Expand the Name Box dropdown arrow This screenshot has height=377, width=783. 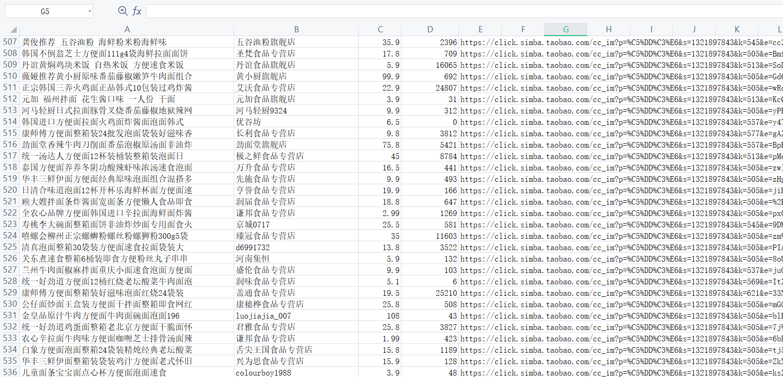(89, 11)
